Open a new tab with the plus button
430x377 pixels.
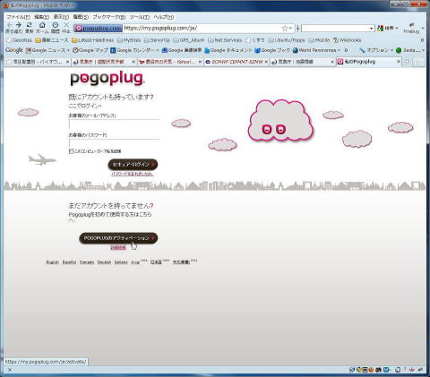point(407,62)
